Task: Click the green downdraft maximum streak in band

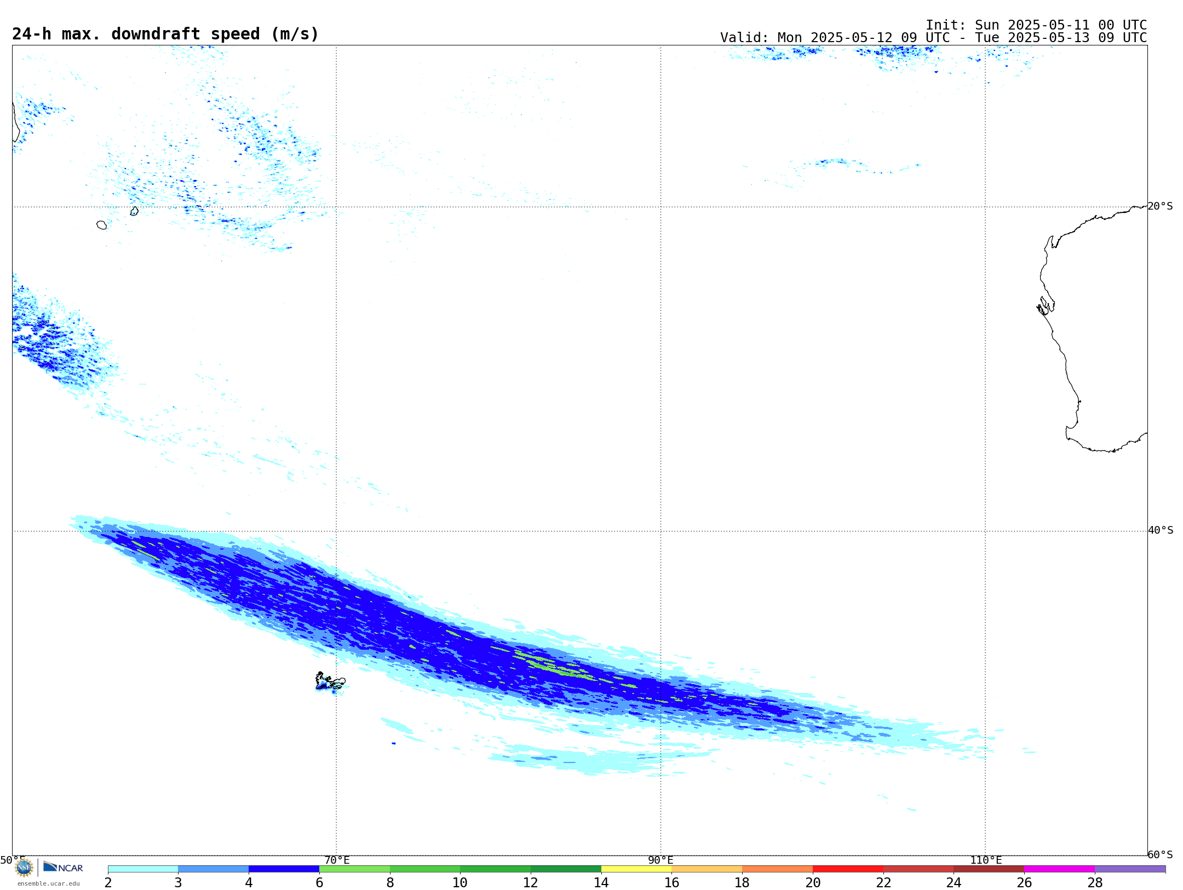Action: [559, 669]
